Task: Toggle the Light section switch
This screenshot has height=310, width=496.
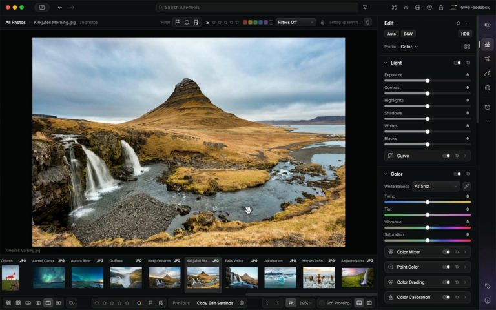Action: click(457, 63)
